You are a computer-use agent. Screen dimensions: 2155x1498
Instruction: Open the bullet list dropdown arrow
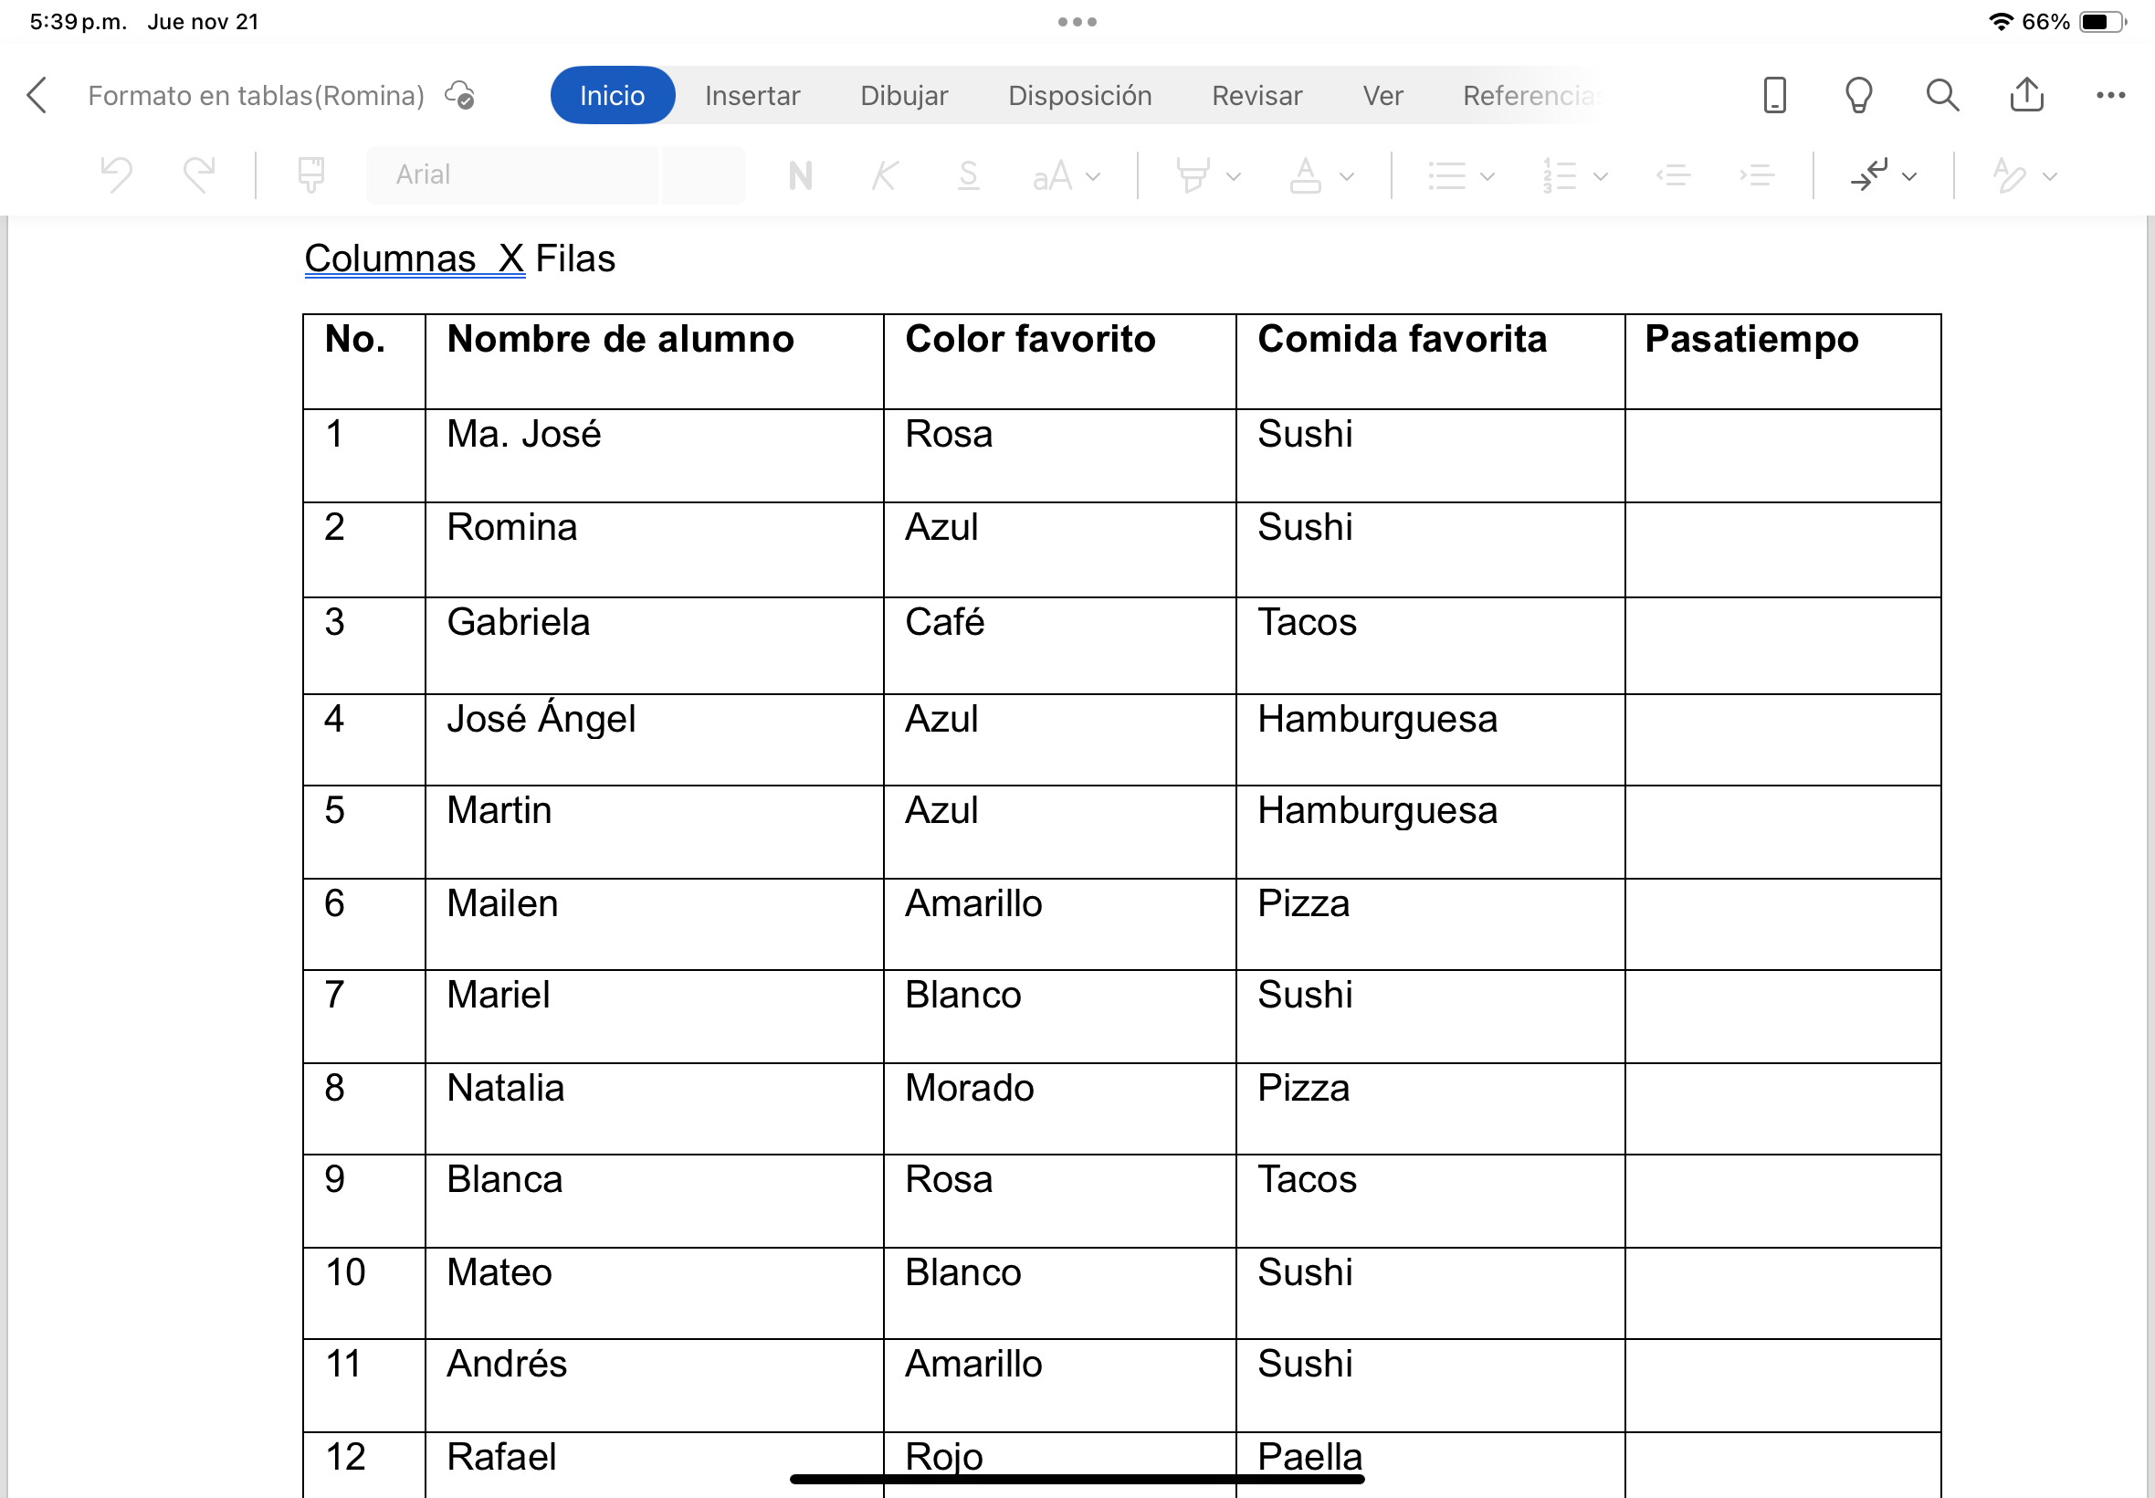point(1487,175)
